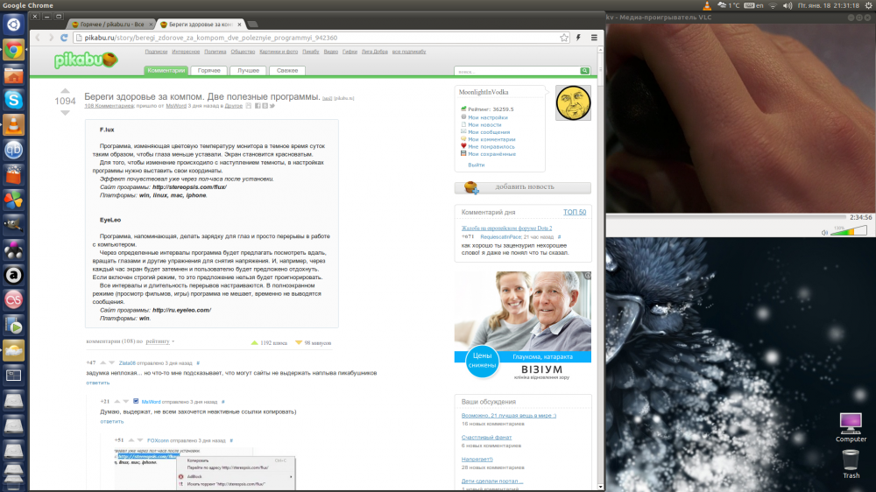Image resolution: width=876 pixels, height=492 pixels.
Task: Switch to the Горячее / pikabu.ru tab
Action: pos(110,25)
